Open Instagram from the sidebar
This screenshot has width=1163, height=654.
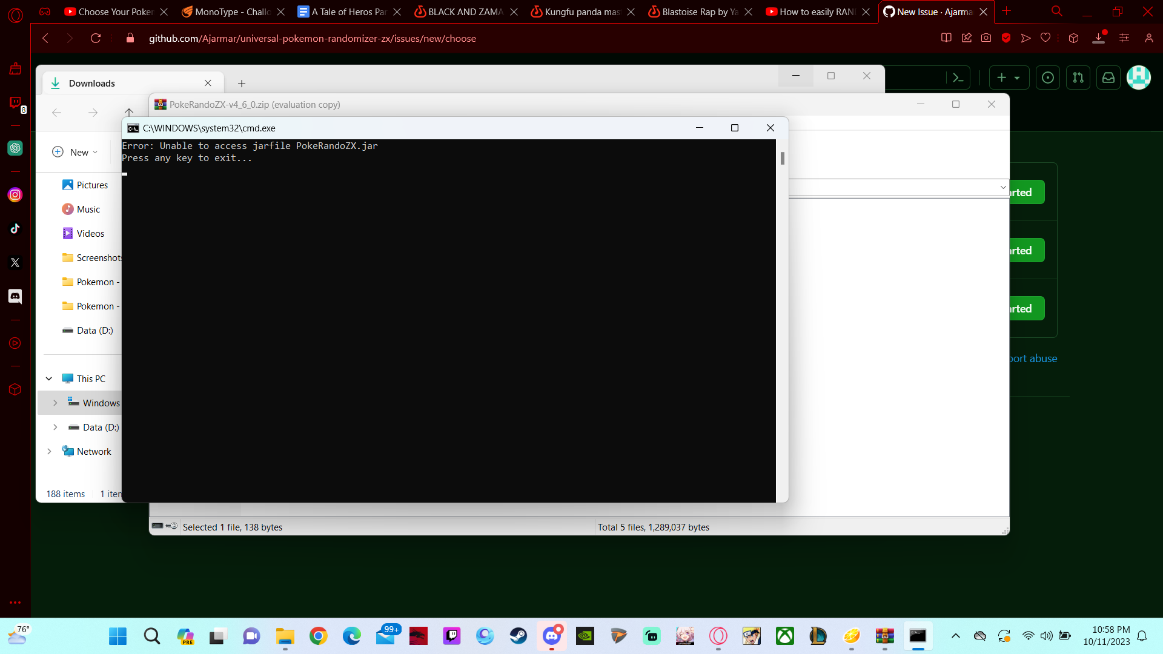15,194
